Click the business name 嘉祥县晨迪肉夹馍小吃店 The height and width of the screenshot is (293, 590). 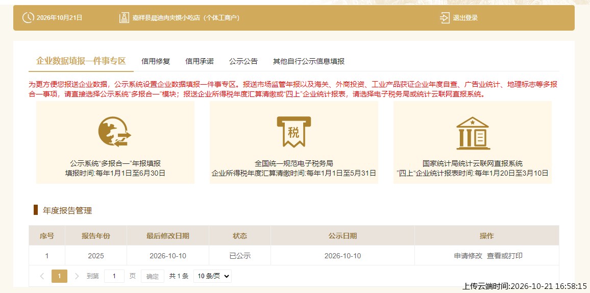[x=165, y=18]
